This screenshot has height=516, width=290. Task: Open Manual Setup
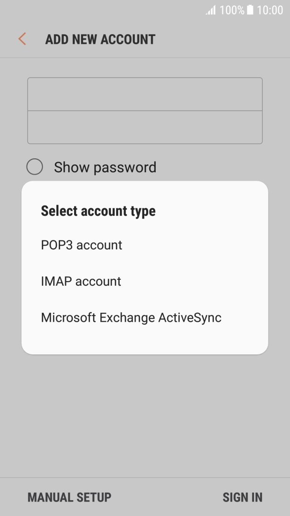click(69, 497)
